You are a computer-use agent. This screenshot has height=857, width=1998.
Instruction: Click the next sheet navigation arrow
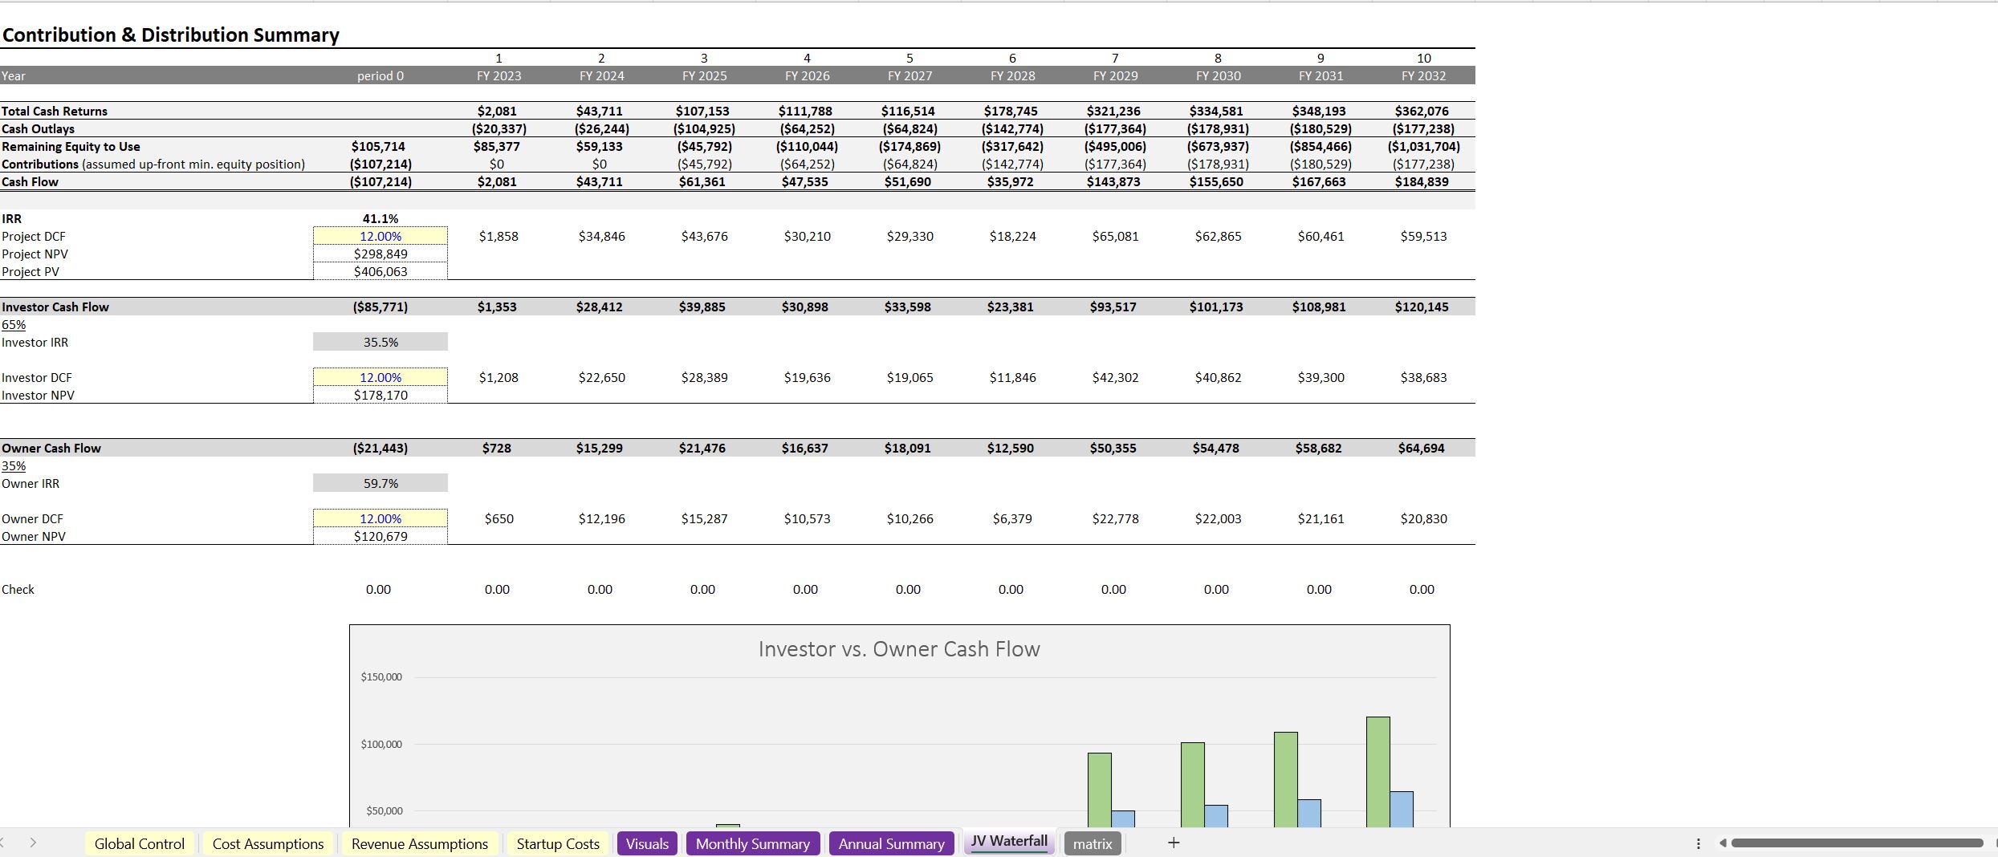tap(33, 843)
